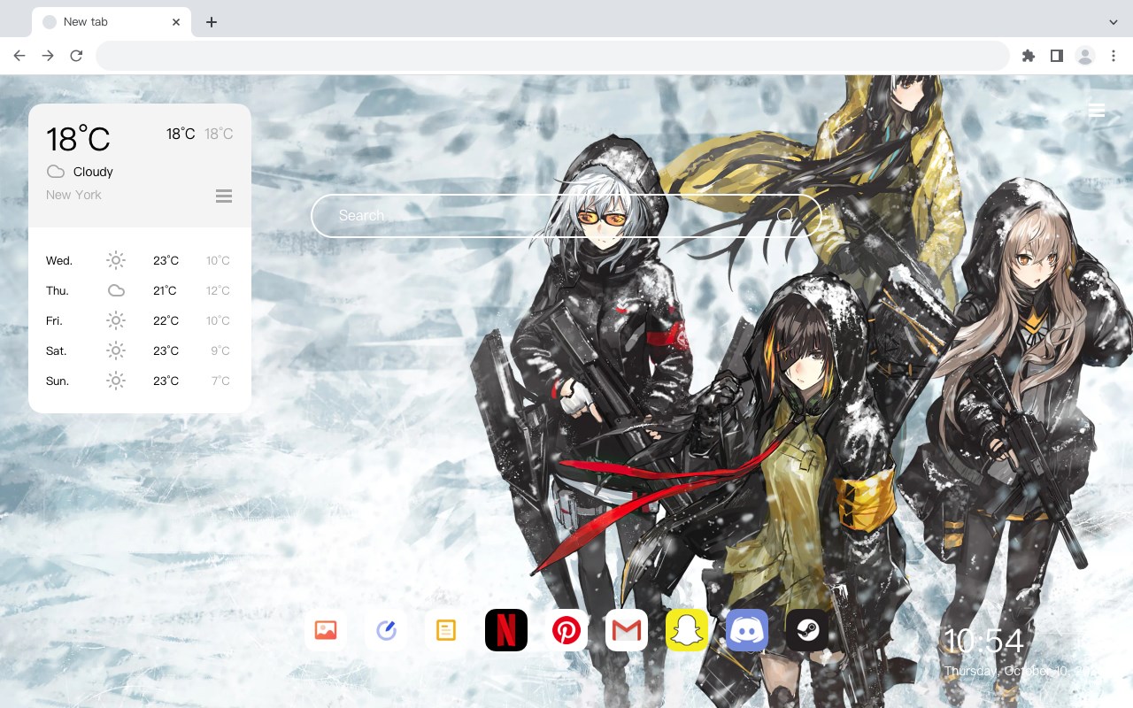The width and height of the screenshot is (1133, 708).
Task: Go forward to next page
Action: point(48,56)
